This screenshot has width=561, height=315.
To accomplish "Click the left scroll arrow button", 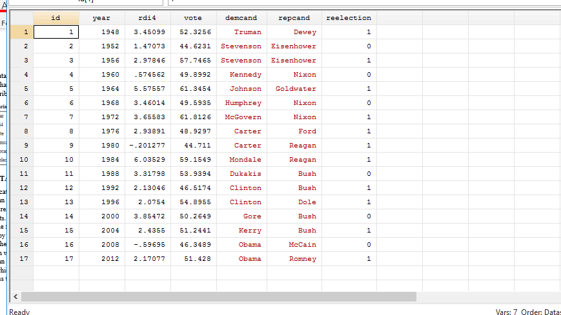I will click(x=15, y=296).
